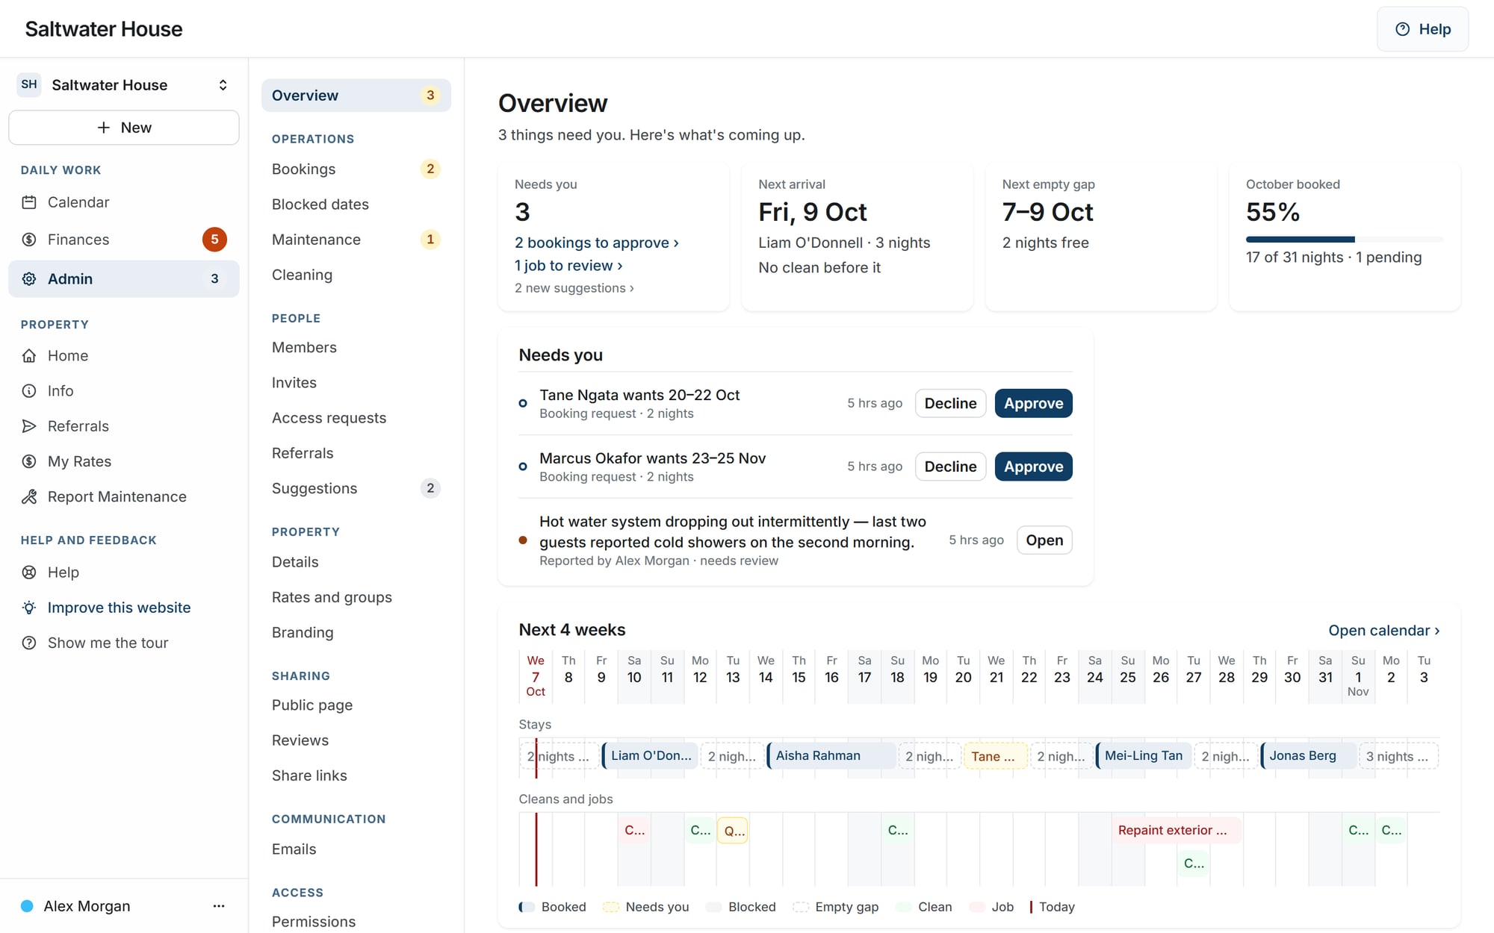This screenshot has width=1494, height=933.
Task: Click the lifebuoy Help icon in sidebar
Action: pyautogui.click(x=29, y=572)
